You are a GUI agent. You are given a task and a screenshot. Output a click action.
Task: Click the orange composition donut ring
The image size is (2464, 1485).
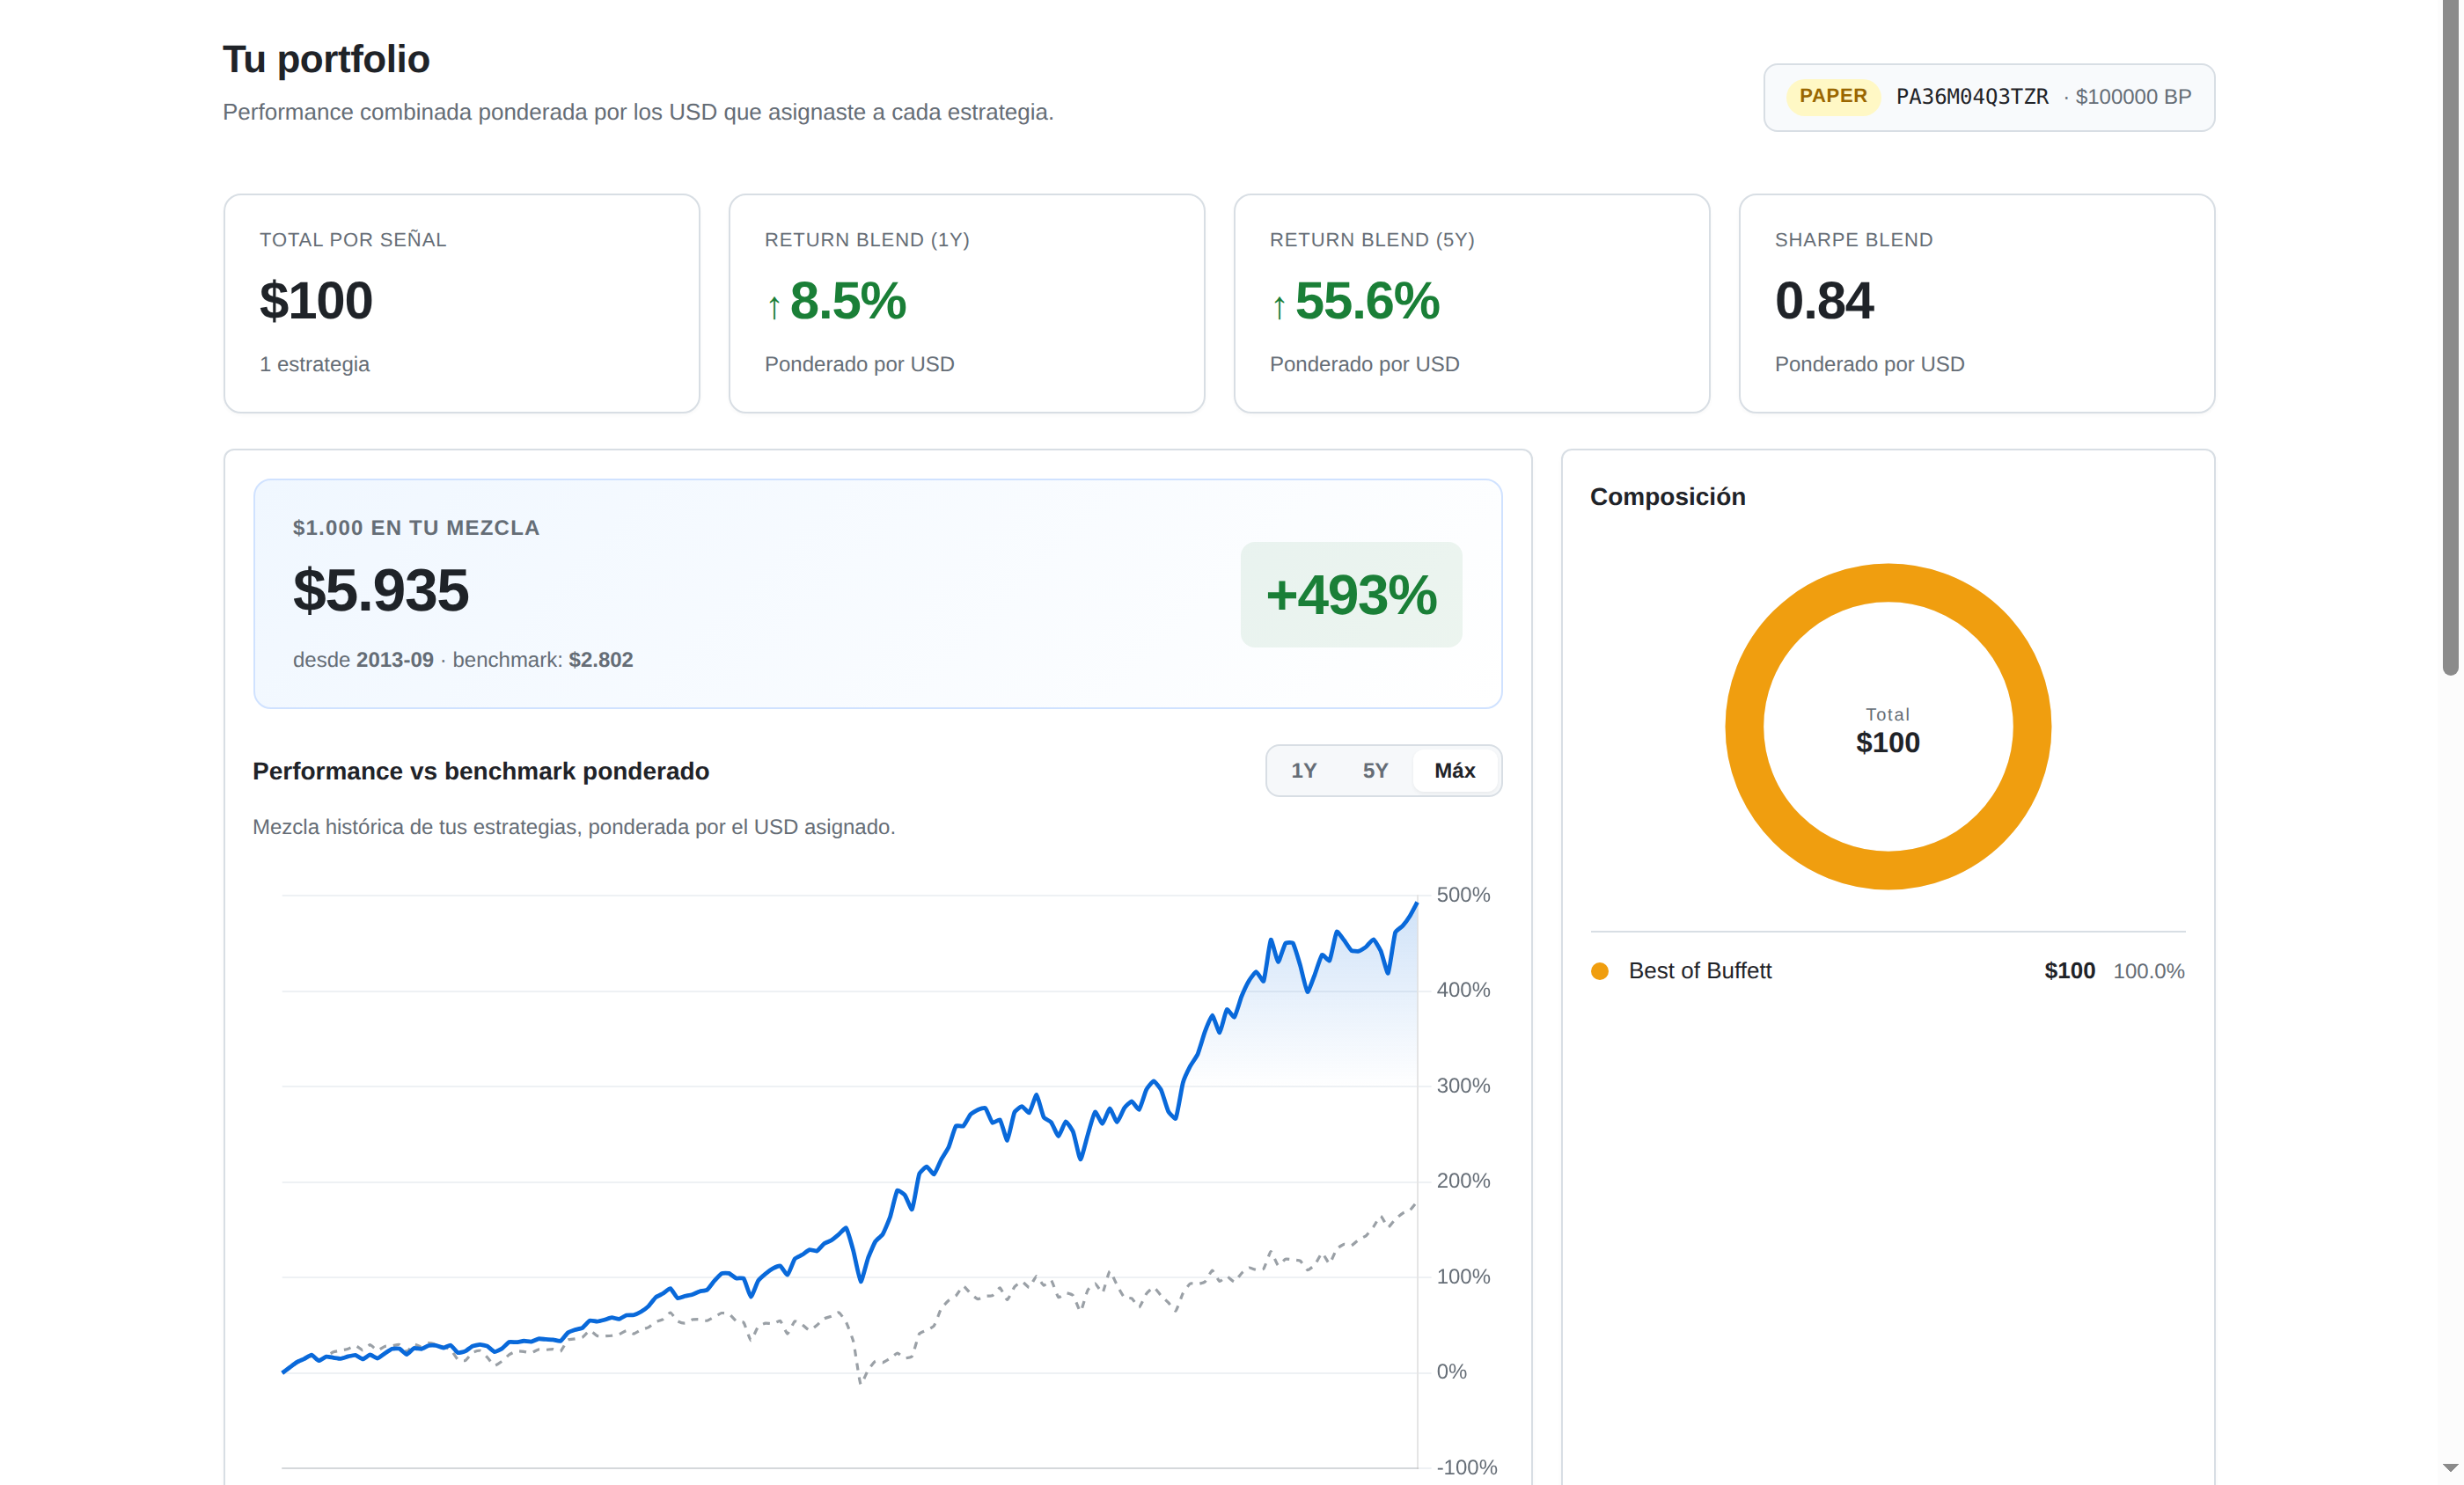[1888, 582]
